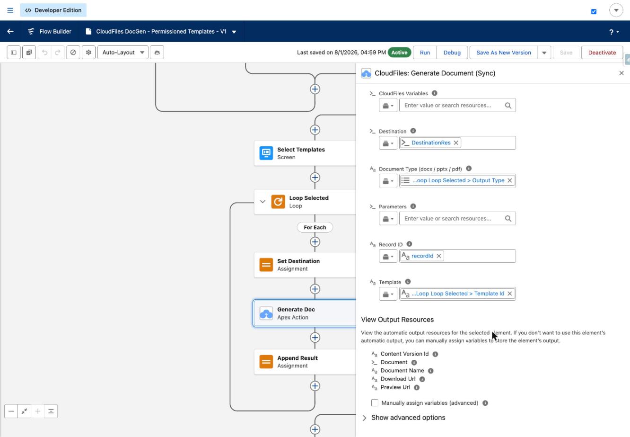This screenshot has height=437, width=630.
Task: Add element under For Each label
Action: point(315,242)
